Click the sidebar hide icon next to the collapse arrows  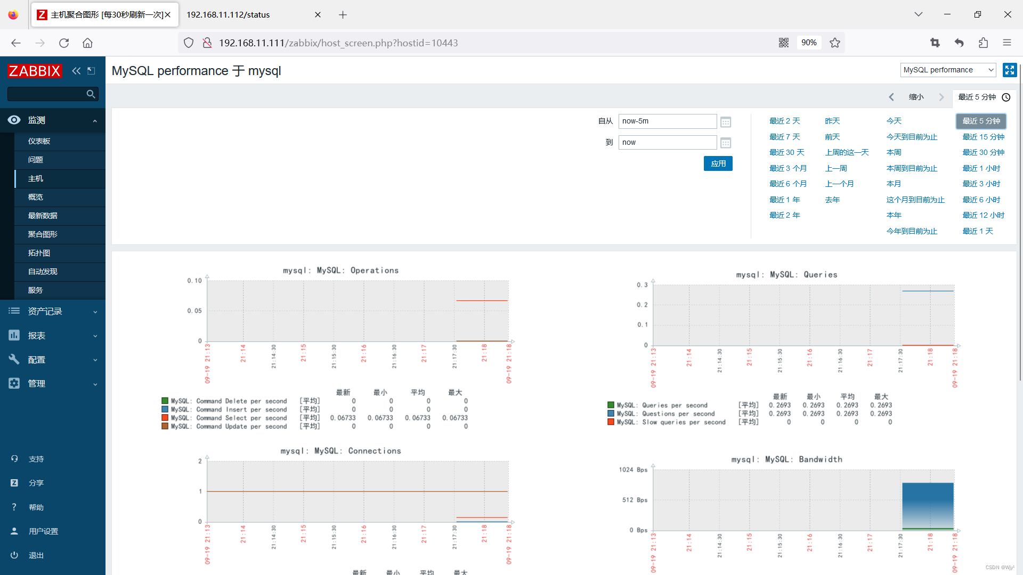[x=91, y=71]
